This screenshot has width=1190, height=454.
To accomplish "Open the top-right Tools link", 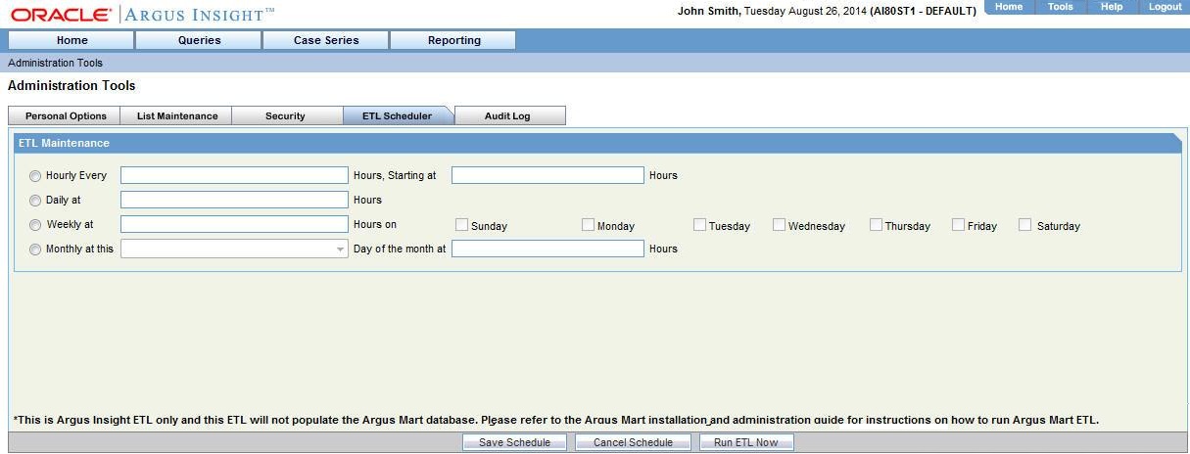I will coord(1061,7).
